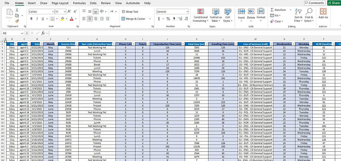Decrease font size with smaller A icon
This screenshot has width=341, height=161.
pos(75,12)
